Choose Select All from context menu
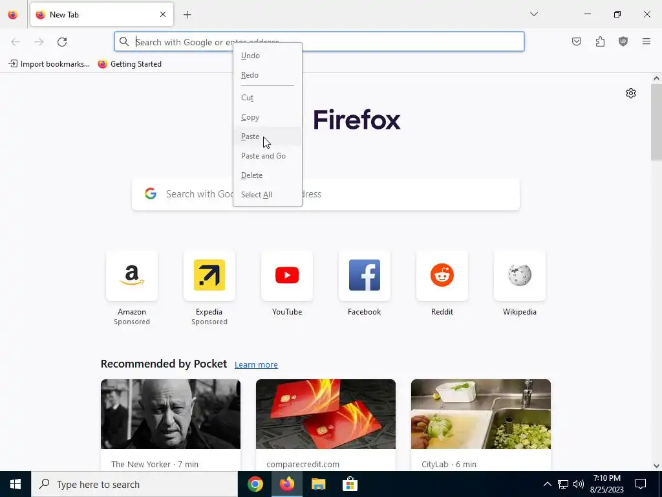Image resolution: width=662 pixels, height=497 pixels. point(268,195)
